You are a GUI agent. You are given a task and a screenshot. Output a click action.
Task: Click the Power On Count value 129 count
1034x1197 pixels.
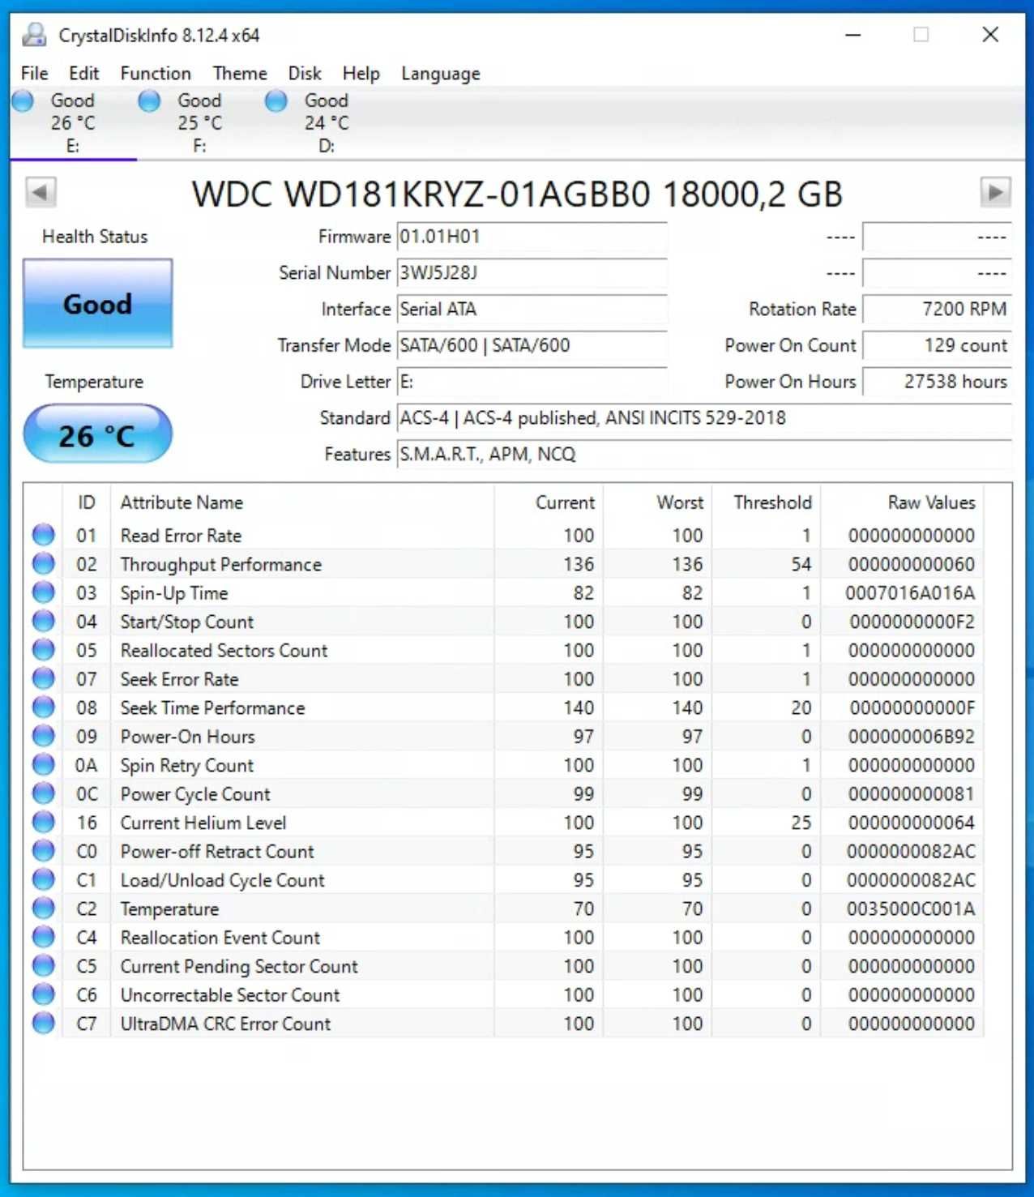tap(937, 345)
